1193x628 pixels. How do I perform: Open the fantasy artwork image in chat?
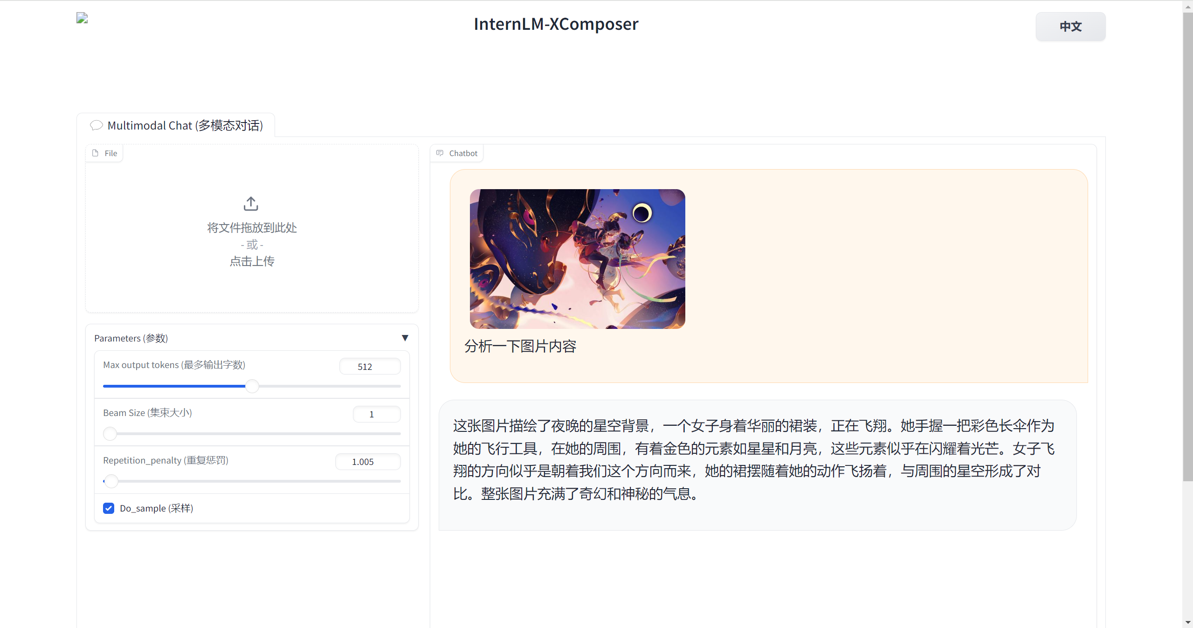577,259
